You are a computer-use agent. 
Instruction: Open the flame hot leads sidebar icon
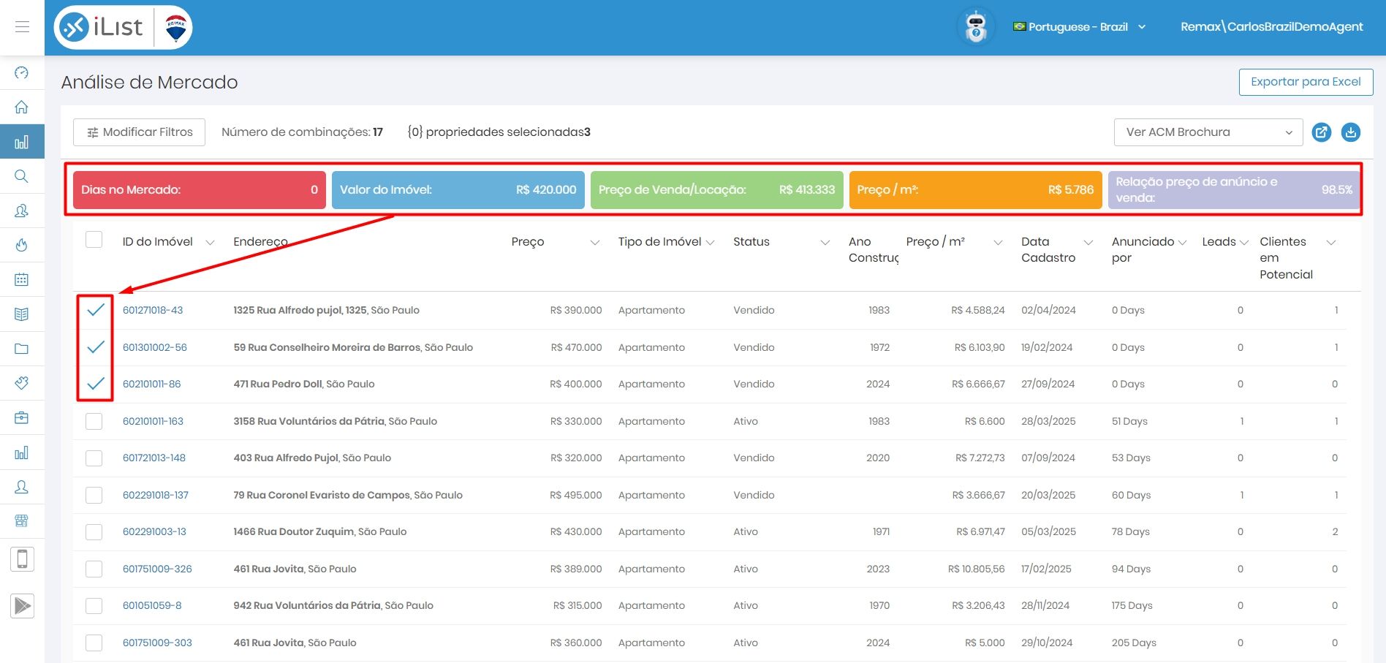[22, 245]
